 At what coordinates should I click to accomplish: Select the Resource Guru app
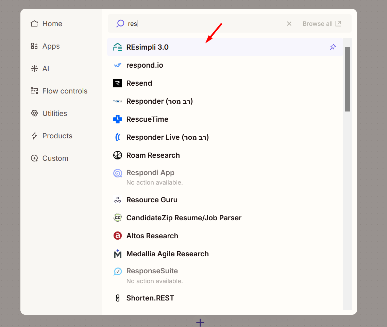click(x=225, y=200)
